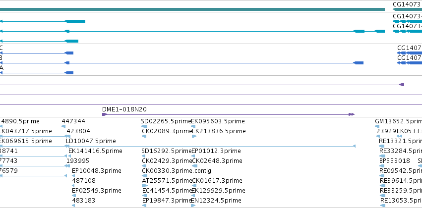Open the EP19847.3prime EST label

coord(167,201)
